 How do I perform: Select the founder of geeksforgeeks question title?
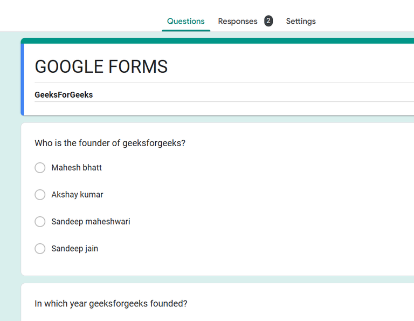[x=110, y=143]
